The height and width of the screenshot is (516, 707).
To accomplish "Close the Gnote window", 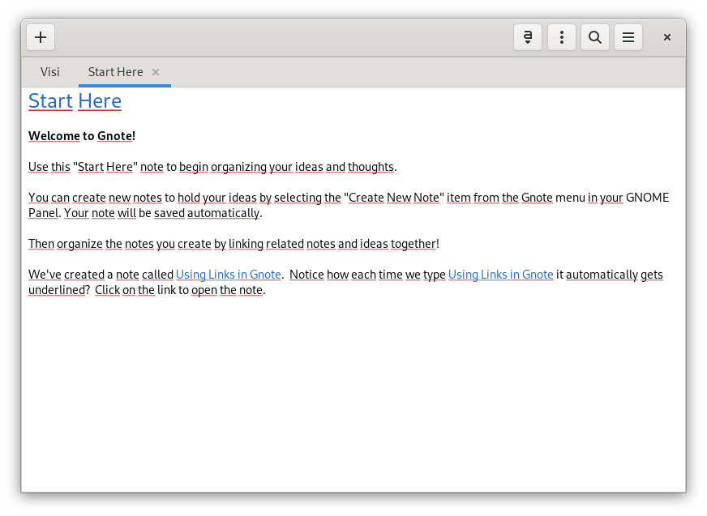I will tap(667, 37).
